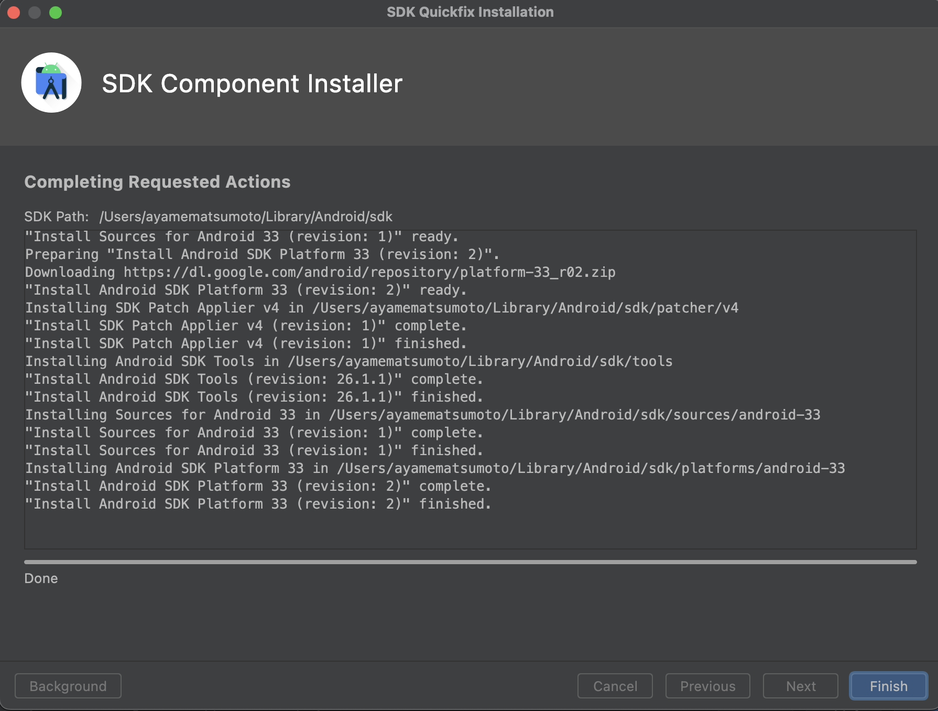Click the platform-33_r02.zip download URL line

tap(320, 272)
